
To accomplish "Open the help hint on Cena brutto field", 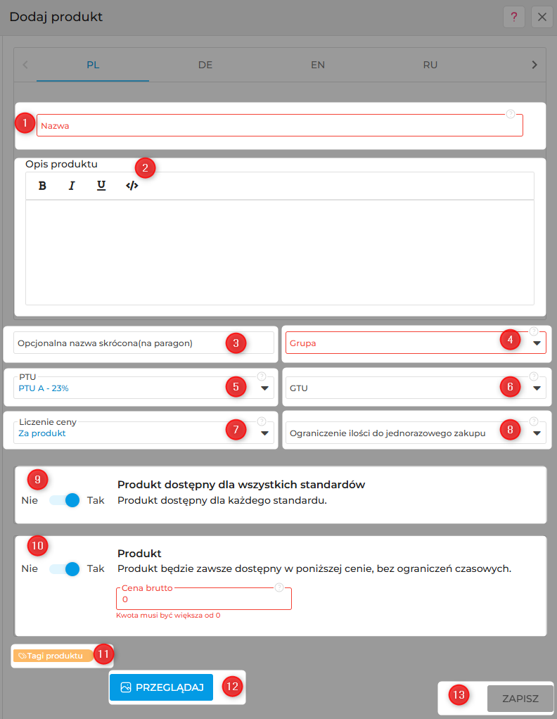I will point(278,587).
